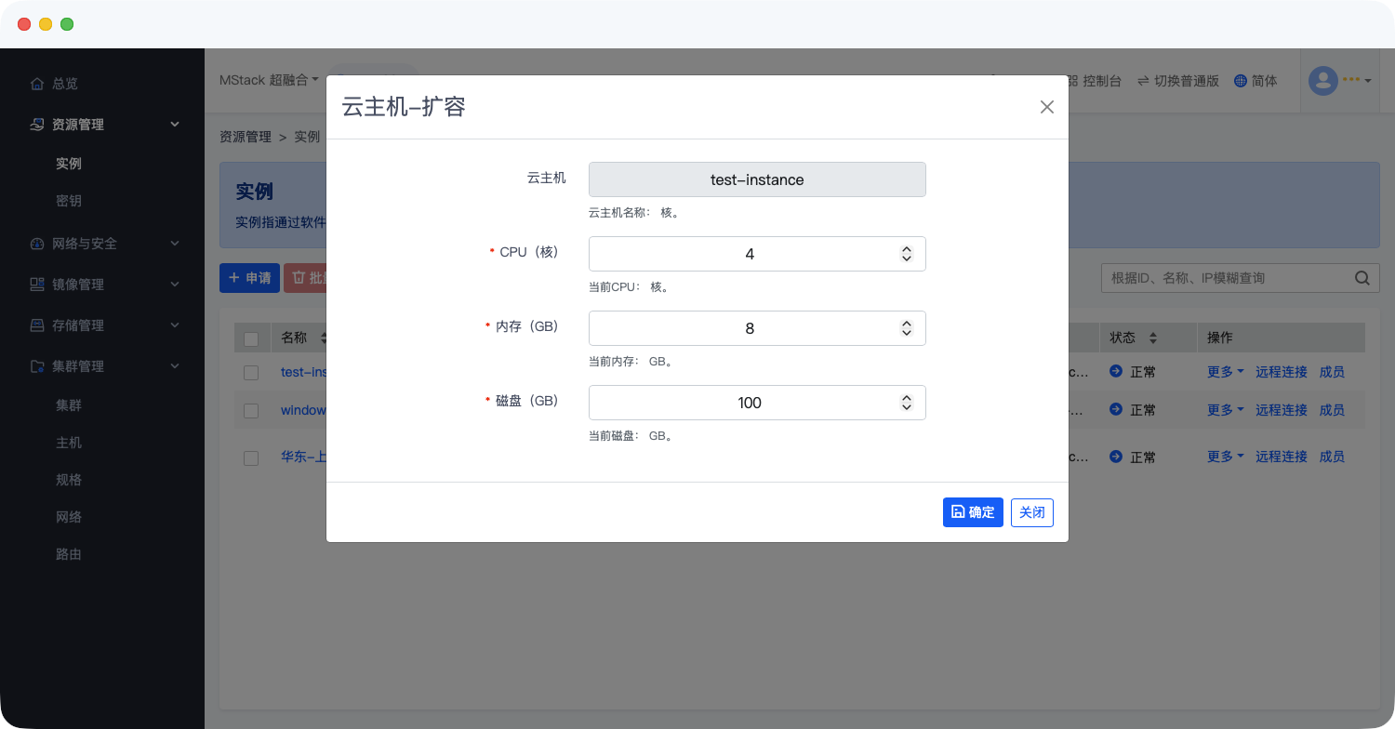Toggle the select-all checkbox in table header
1395x729 pixels.
click(251, 338)
